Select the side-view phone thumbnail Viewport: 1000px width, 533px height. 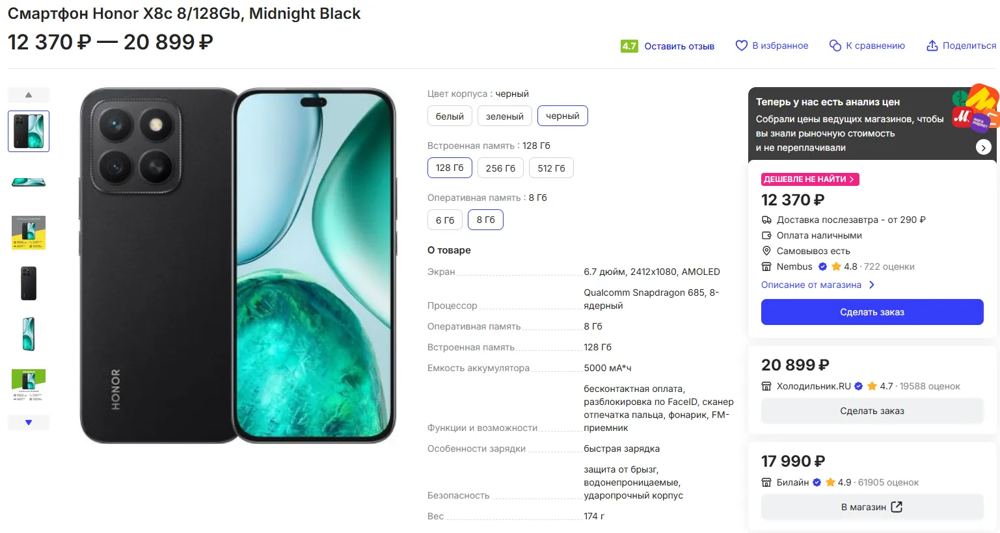click(x=29, y=182)
